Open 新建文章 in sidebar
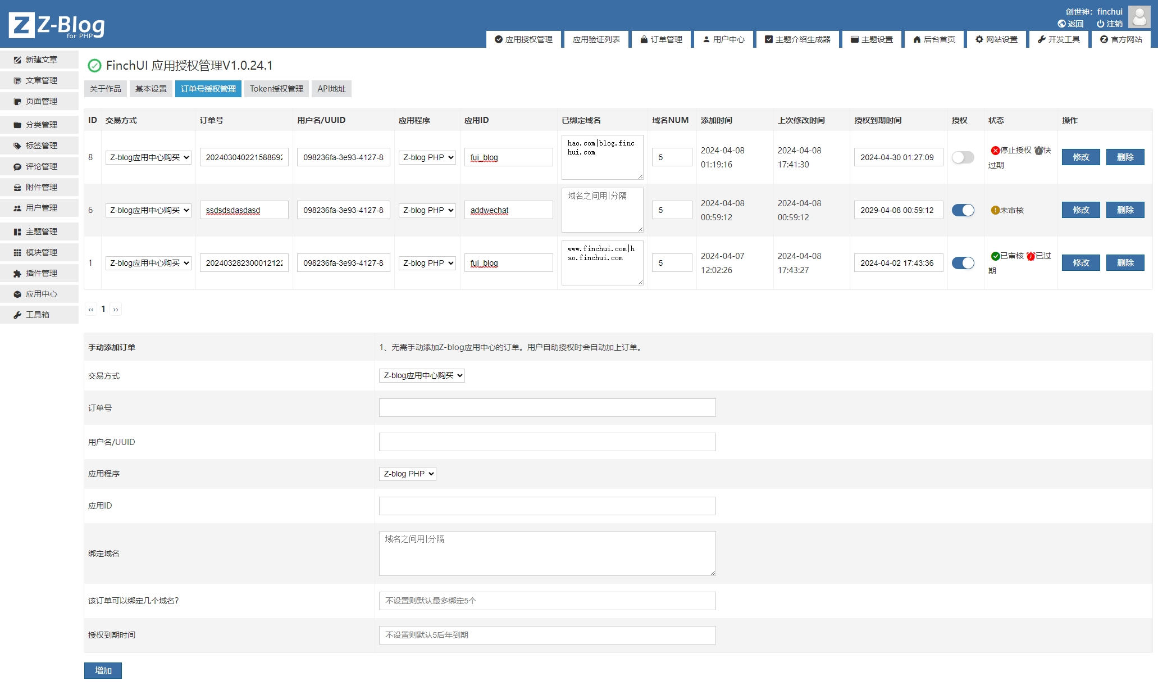 coord(39,60)
